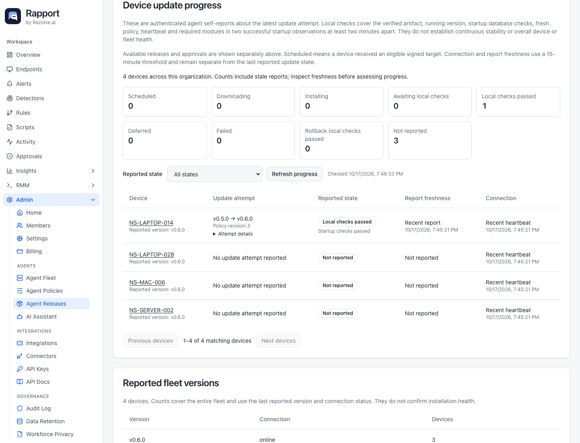
Task: Click the Refresh progress button
Action: [294, 174]
